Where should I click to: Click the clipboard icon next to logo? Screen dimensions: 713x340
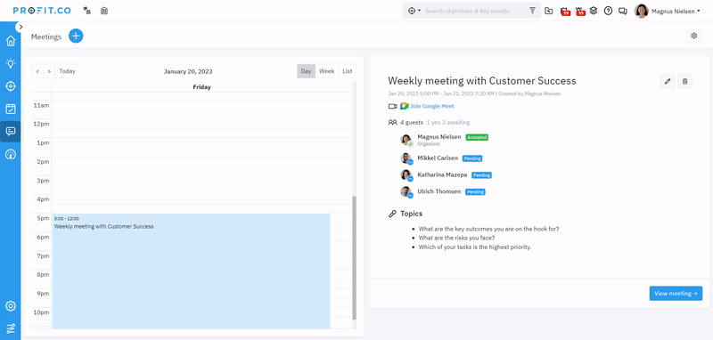click(104, 11)
